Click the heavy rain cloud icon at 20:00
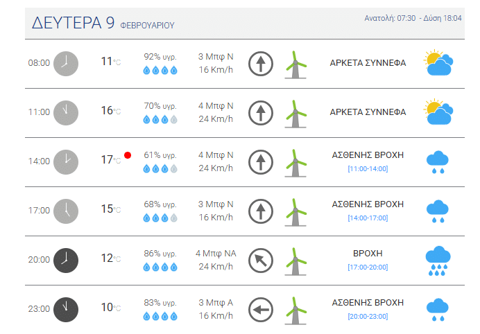 tap(438, 261)
